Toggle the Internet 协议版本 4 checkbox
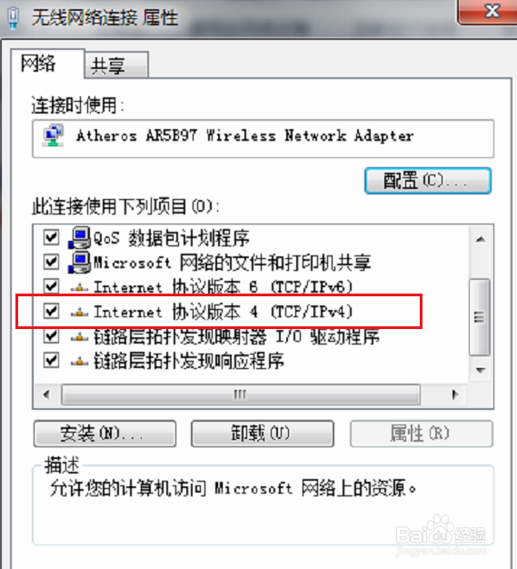This screenshot has width=517, height=569. click(x=51, y=312)
